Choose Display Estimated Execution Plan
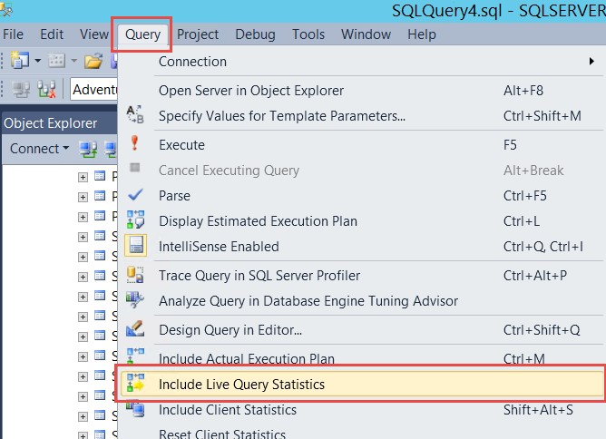This screenshot has width=606, height=439. 361,221
